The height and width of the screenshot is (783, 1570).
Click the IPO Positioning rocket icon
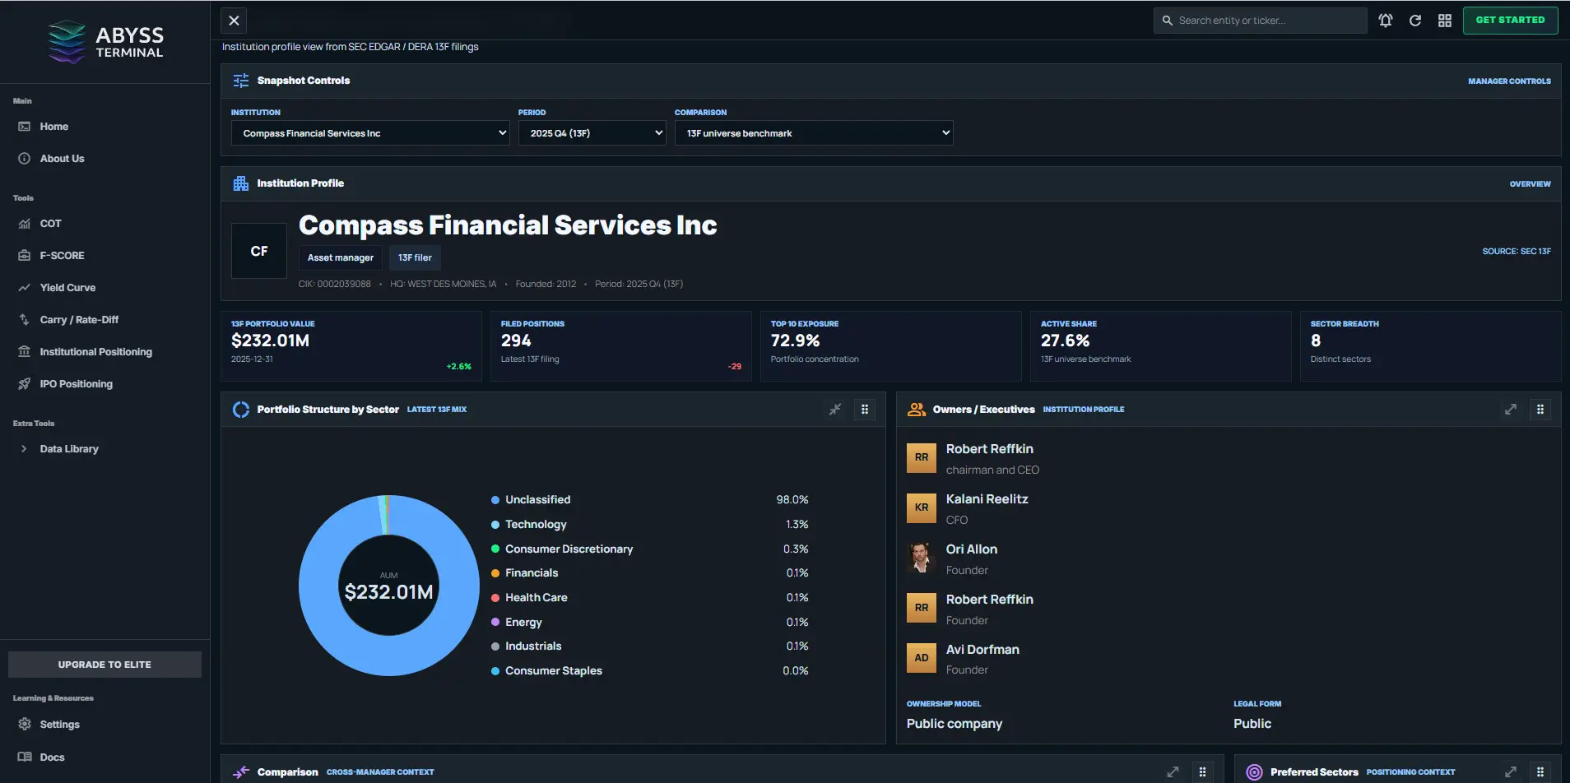pyautogui.click(x=25, y=384)
